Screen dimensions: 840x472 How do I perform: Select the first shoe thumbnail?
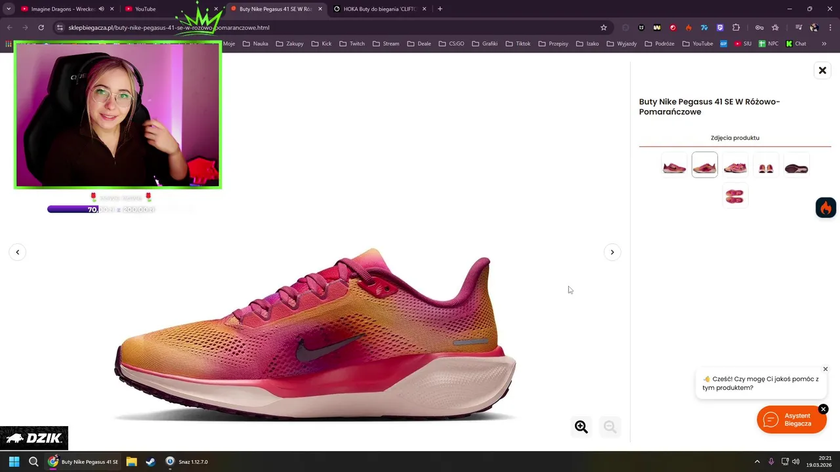(674, 165)
